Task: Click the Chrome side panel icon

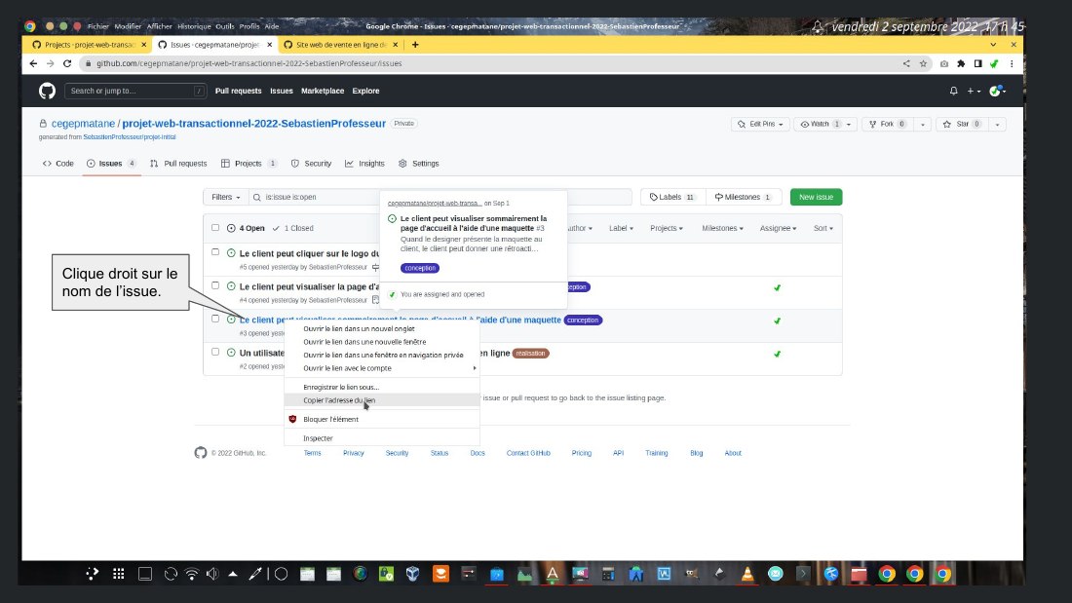Action: coord(977,63)
